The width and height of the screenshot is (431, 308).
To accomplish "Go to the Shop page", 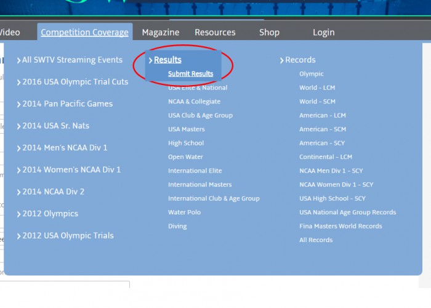I will click(269, 33).
